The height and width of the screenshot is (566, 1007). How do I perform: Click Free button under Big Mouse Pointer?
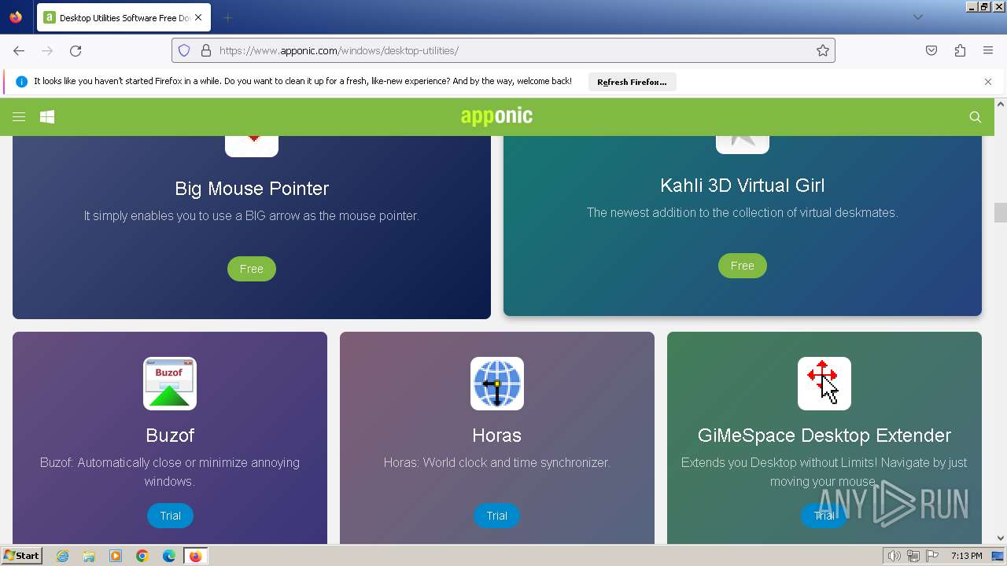[252, 269]
